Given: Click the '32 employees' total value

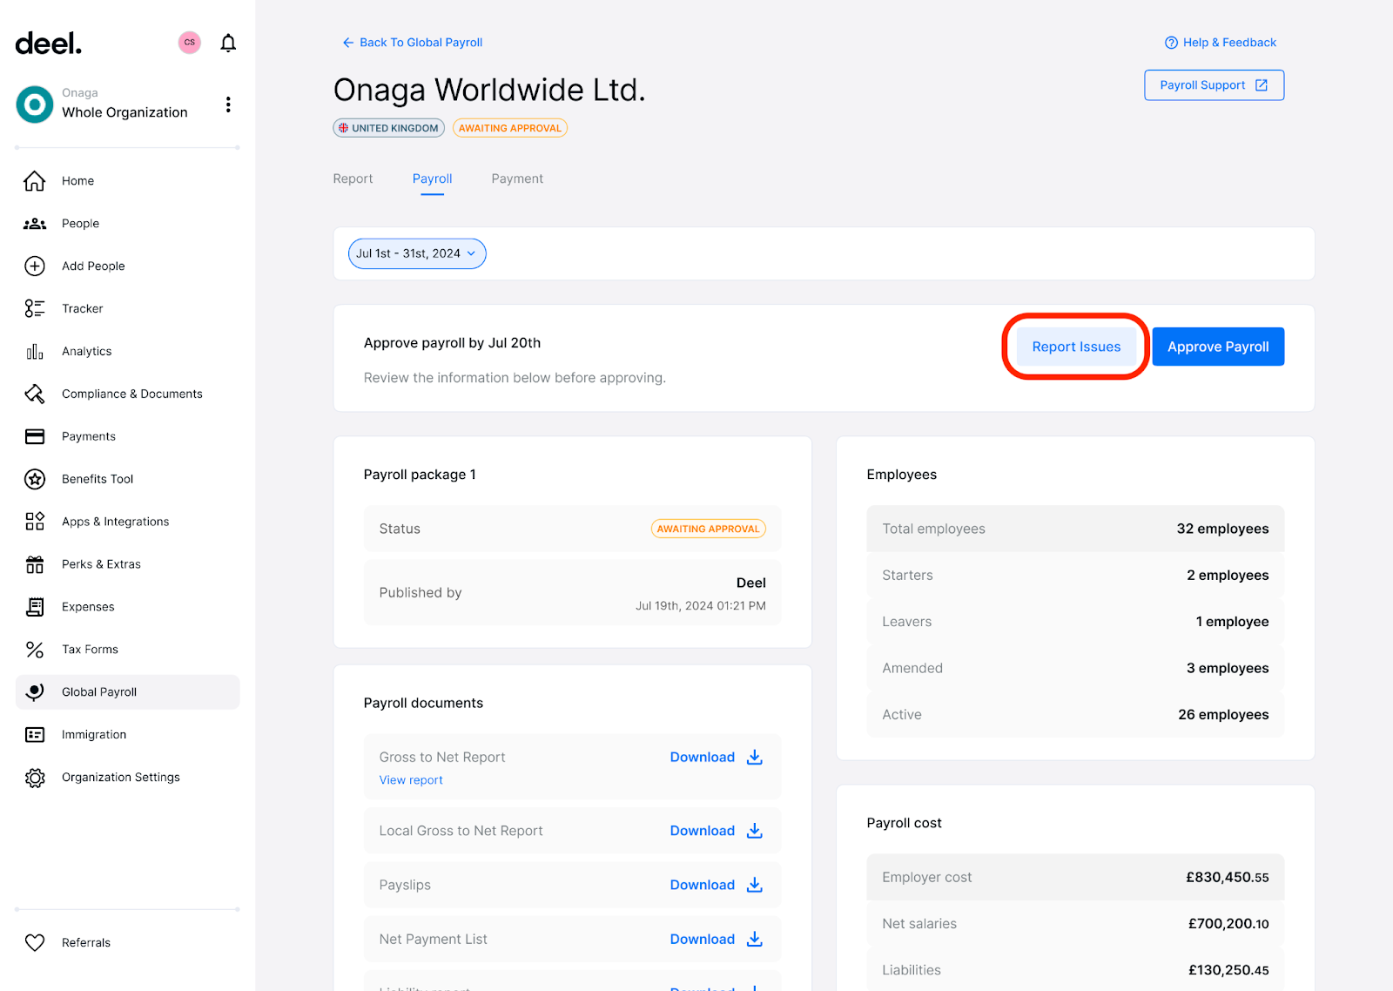Looking at the screenshot, I should click(1222, 529).
